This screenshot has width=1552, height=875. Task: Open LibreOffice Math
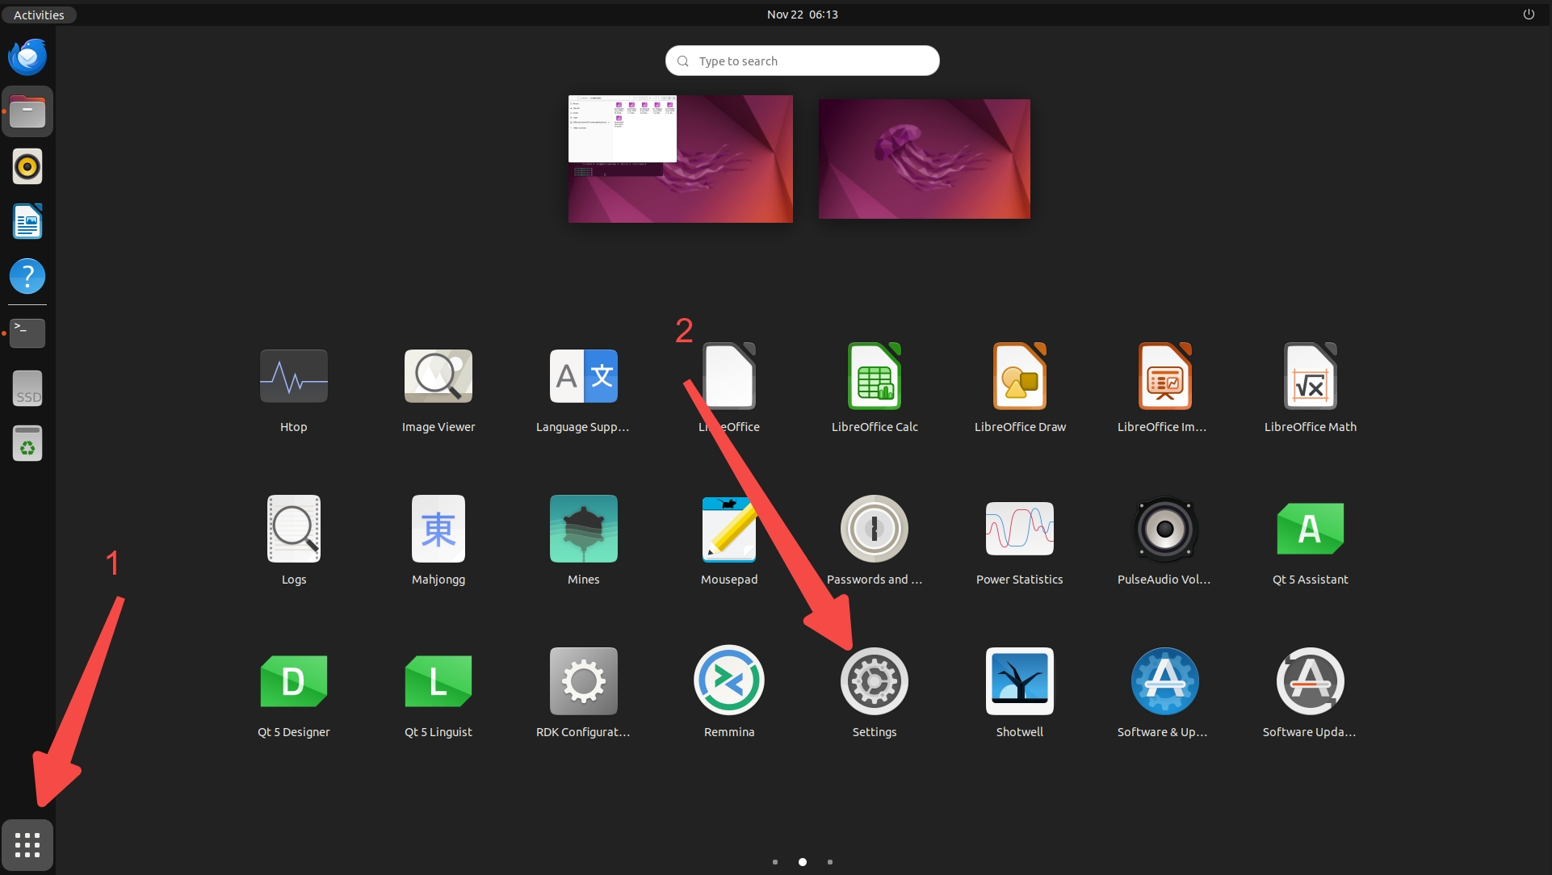tap(1310, 376)
